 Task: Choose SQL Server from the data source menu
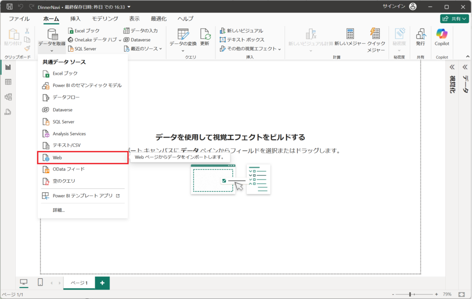(83, 122)
